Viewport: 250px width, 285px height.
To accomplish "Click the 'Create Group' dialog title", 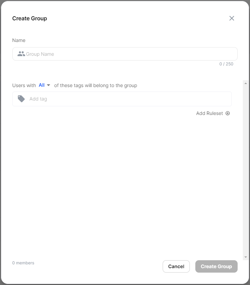I will click(x=30, y=19).
